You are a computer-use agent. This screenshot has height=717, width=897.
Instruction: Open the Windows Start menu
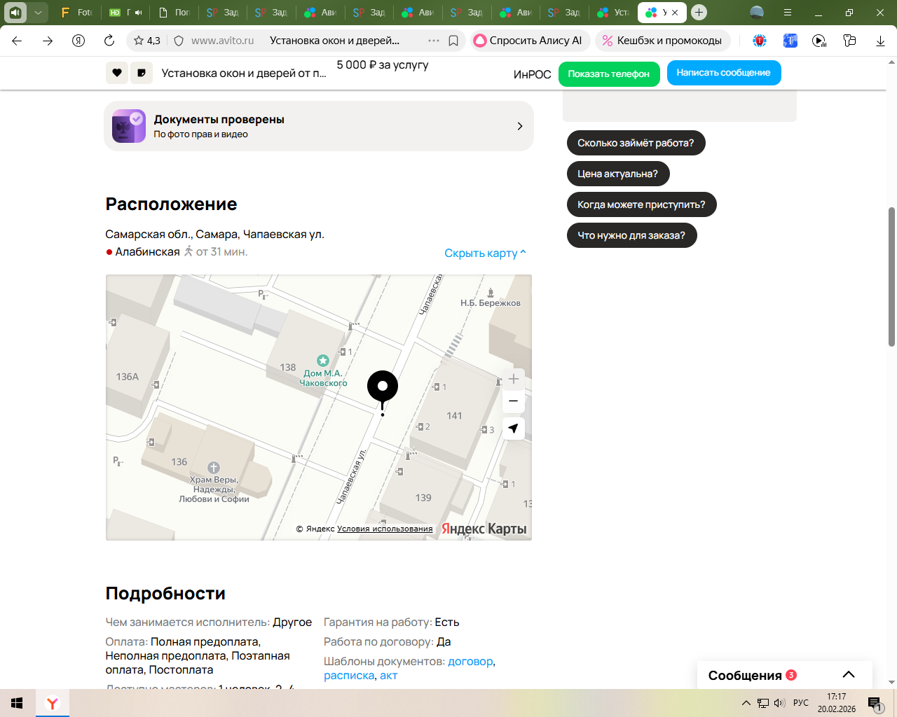[x=17, y=703]
